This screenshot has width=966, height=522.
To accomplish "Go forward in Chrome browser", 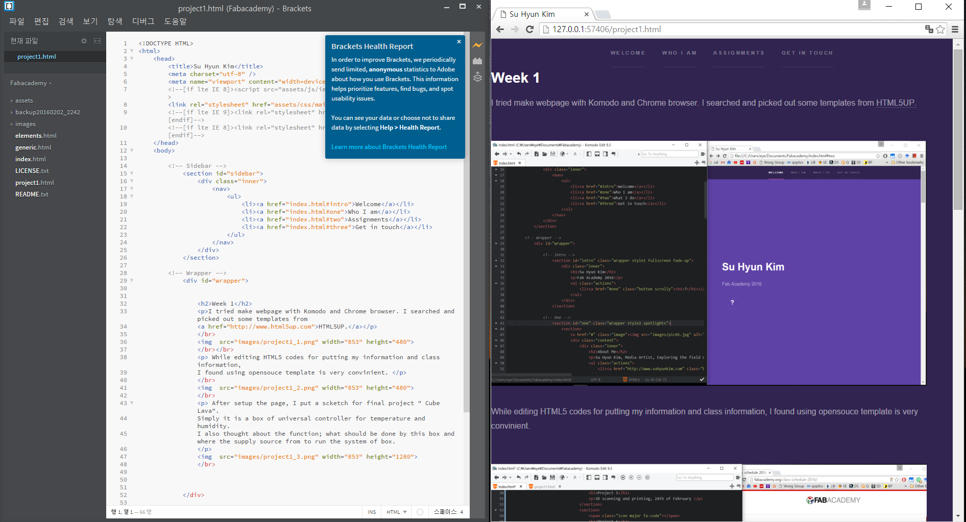I will pyautogui.click(x=515, y=29).
